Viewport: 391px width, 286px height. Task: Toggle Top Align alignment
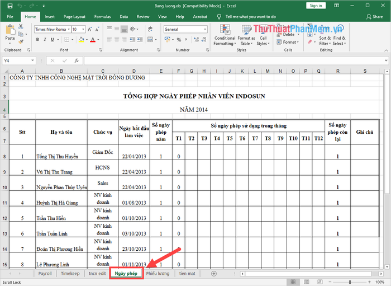click(109, 28)
